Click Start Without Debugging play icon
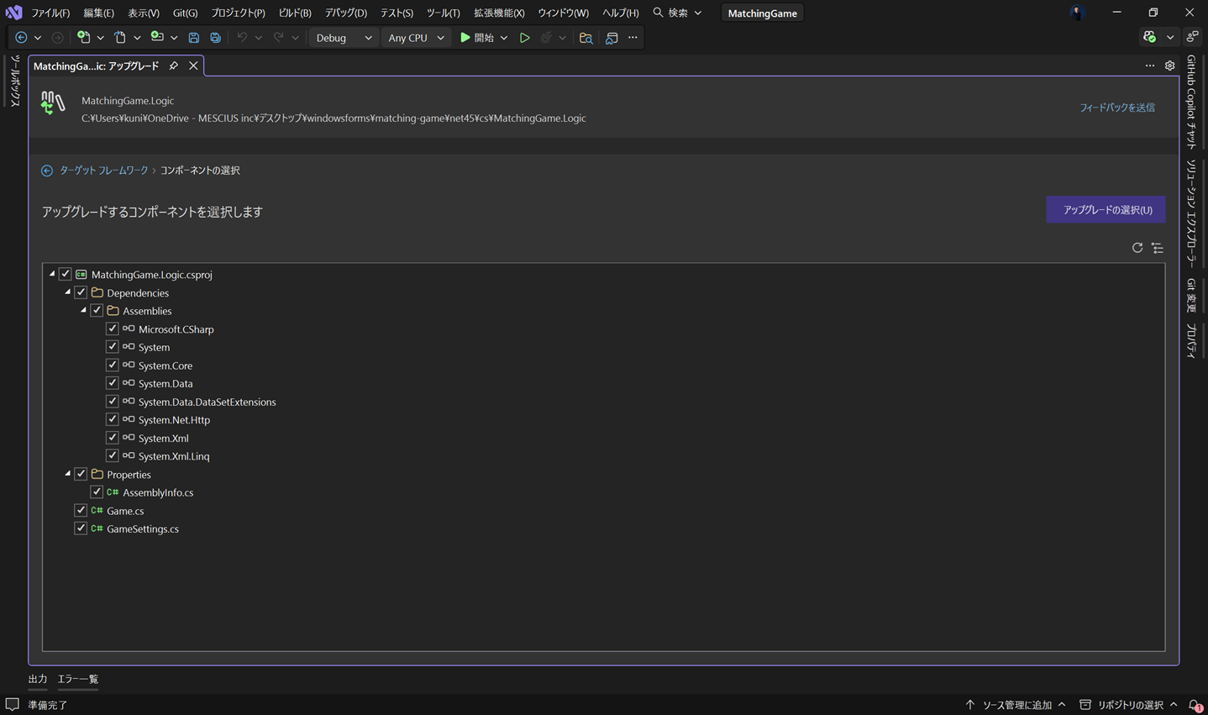1208x715 pixels. point(524,38)
